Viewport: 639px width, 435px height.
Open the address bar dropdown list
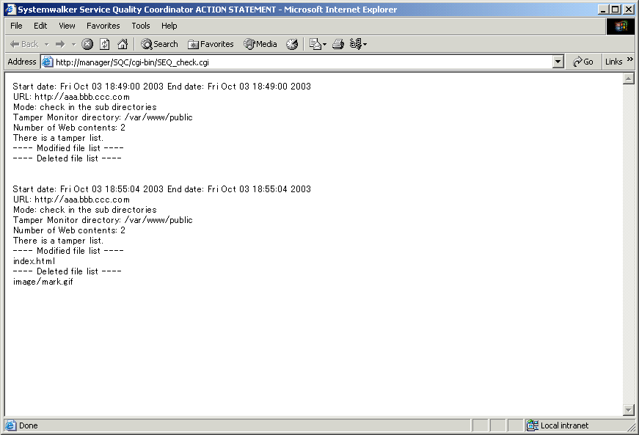point(558,62)
